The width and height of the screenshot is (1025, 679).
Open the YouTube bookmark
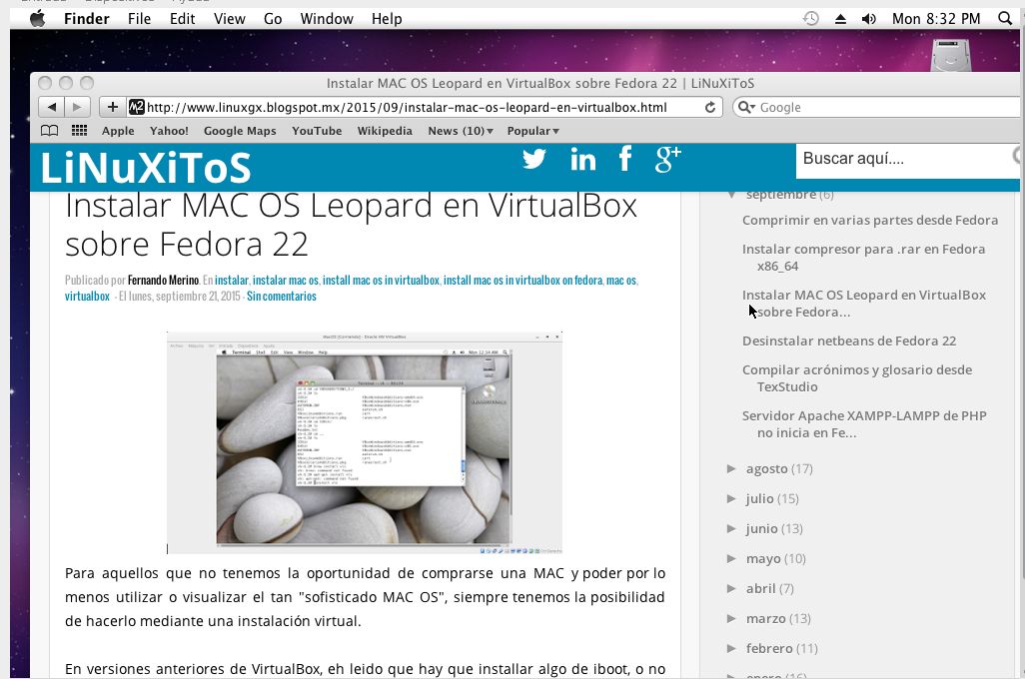click(x=317, y=131)
